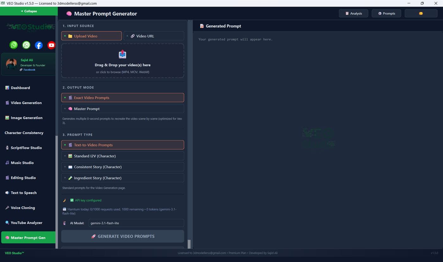This screenshot has height=262, width=443.
Task: Click the settings panel vertical scrollbar
Action: [189, 244]
